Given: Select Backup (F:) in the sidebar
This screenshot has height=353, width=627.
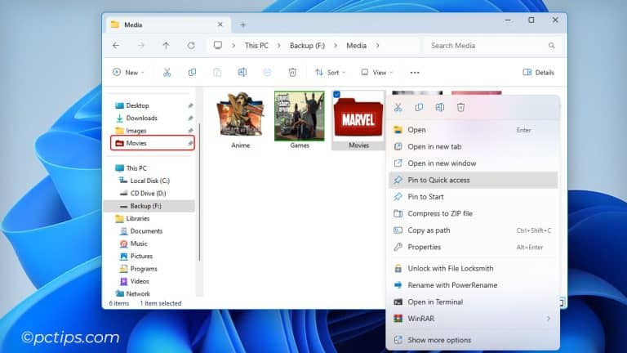Looking at the screenshot, I should pyautogui.click(x=149, y=206).
